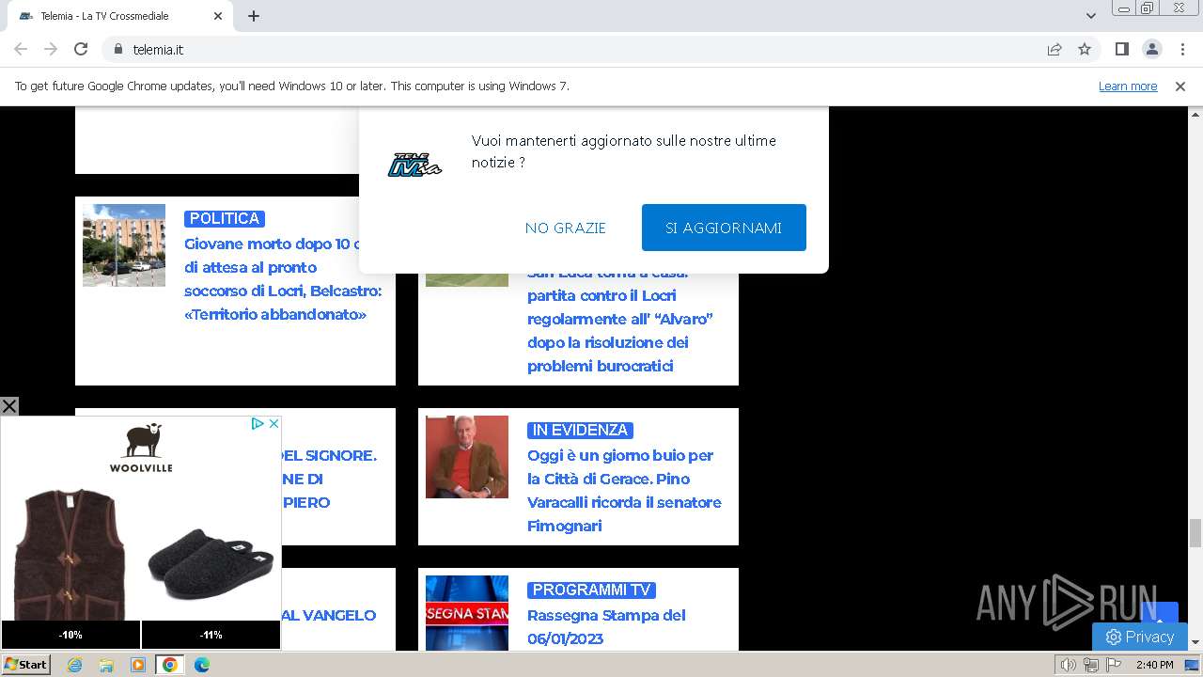Go forward to next page
The width and height of the screenshot is (1203, 677).
51,49
